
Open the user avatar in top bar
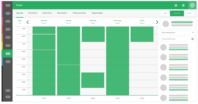click(x=192, y=5)
